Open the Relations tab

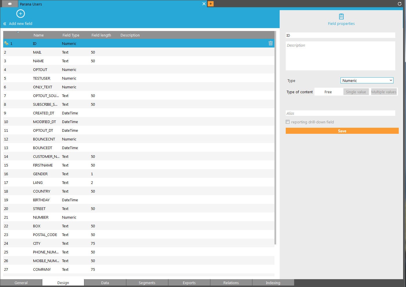pyautogui.click(x=231, y=283)
